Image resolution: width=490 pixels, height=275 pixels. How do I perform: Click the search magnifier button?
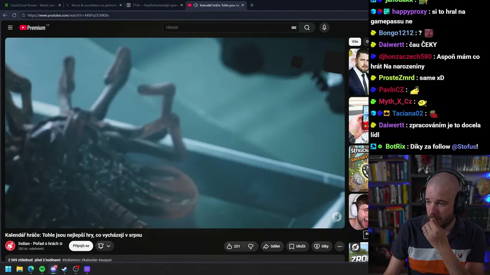pyautogui.click(x=307, y=27)
